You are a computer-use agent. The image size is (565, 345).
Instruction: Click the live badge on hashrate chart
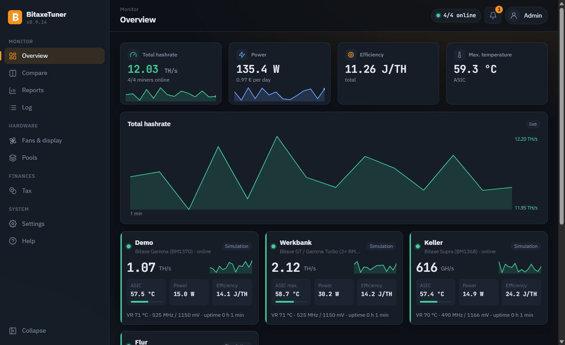[533, 124]
